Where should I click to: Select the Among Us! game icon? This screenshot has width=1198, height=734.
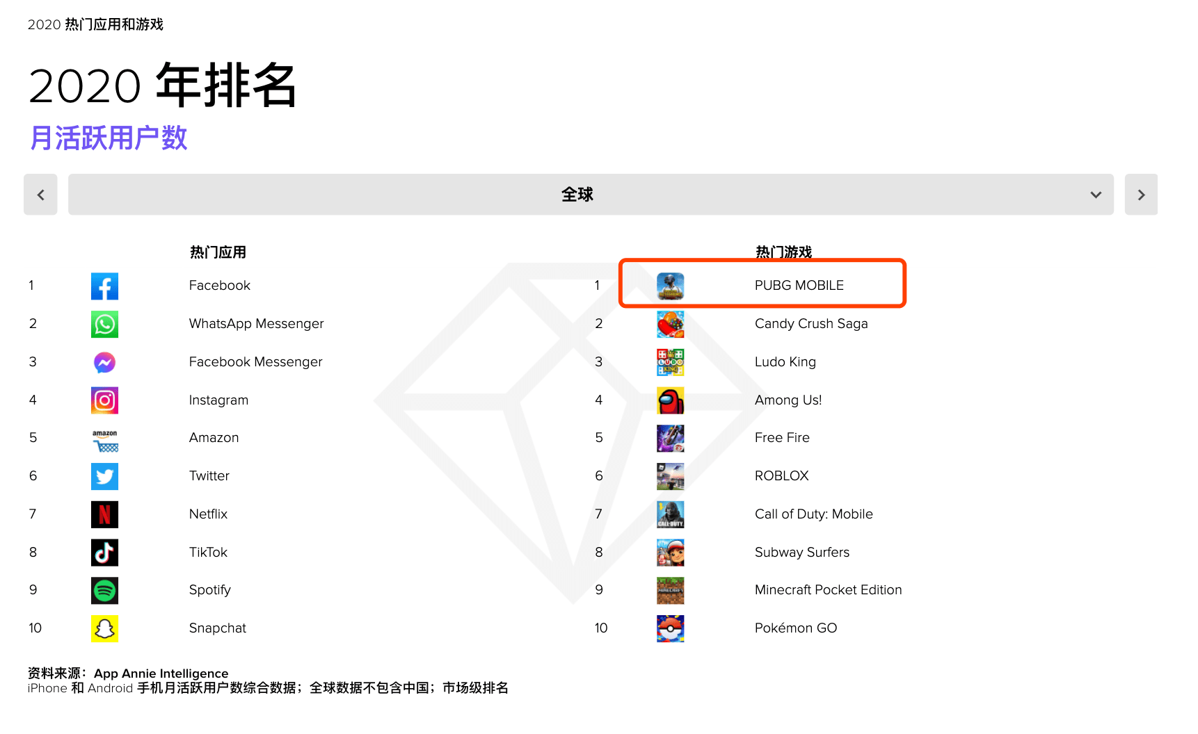(671, 400)
